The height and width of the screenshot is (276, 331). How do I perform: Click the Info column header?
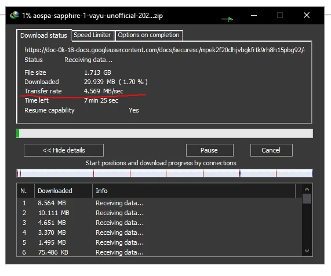pos(194,191)
